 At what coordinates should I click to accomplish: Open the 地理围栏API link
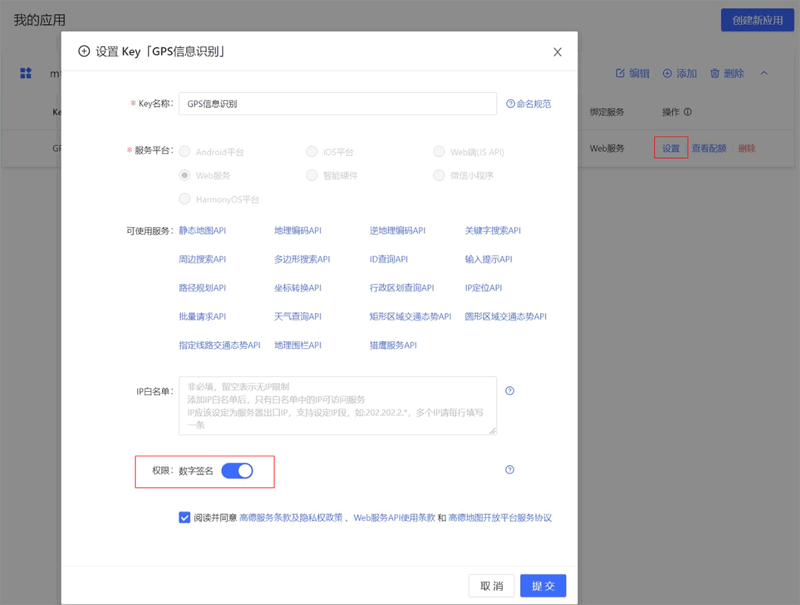pyautogui.click(x=298, y=345)
